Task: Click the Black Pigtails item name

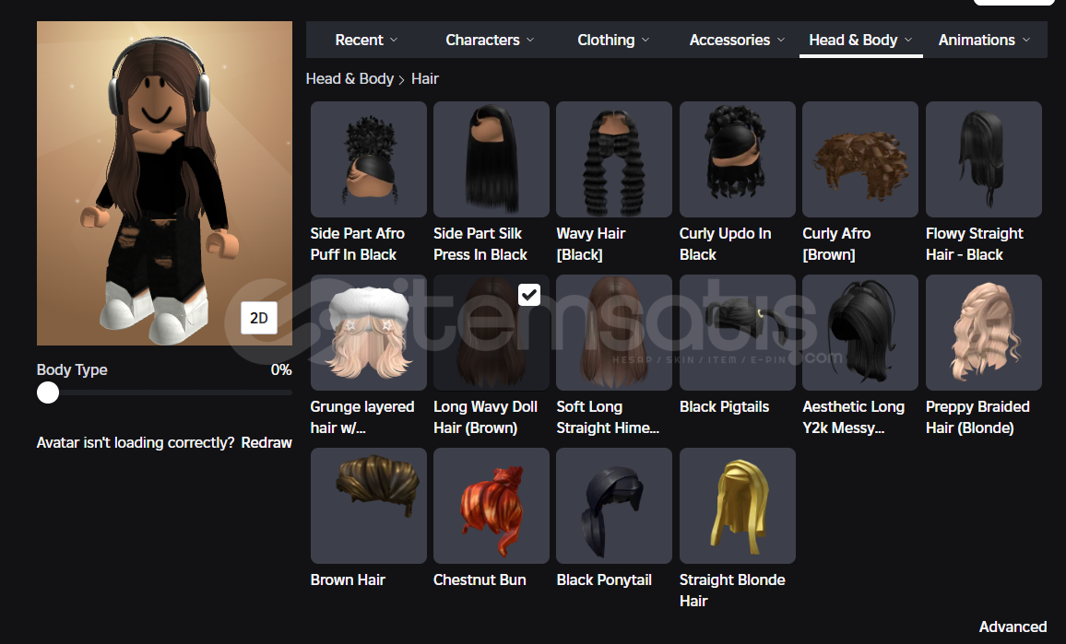Action: point(725,407)
